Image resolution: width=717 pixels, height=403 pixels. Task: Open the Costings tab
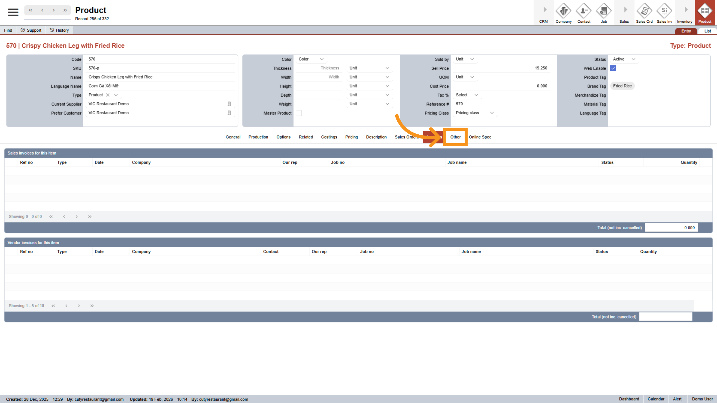(329, 137)
